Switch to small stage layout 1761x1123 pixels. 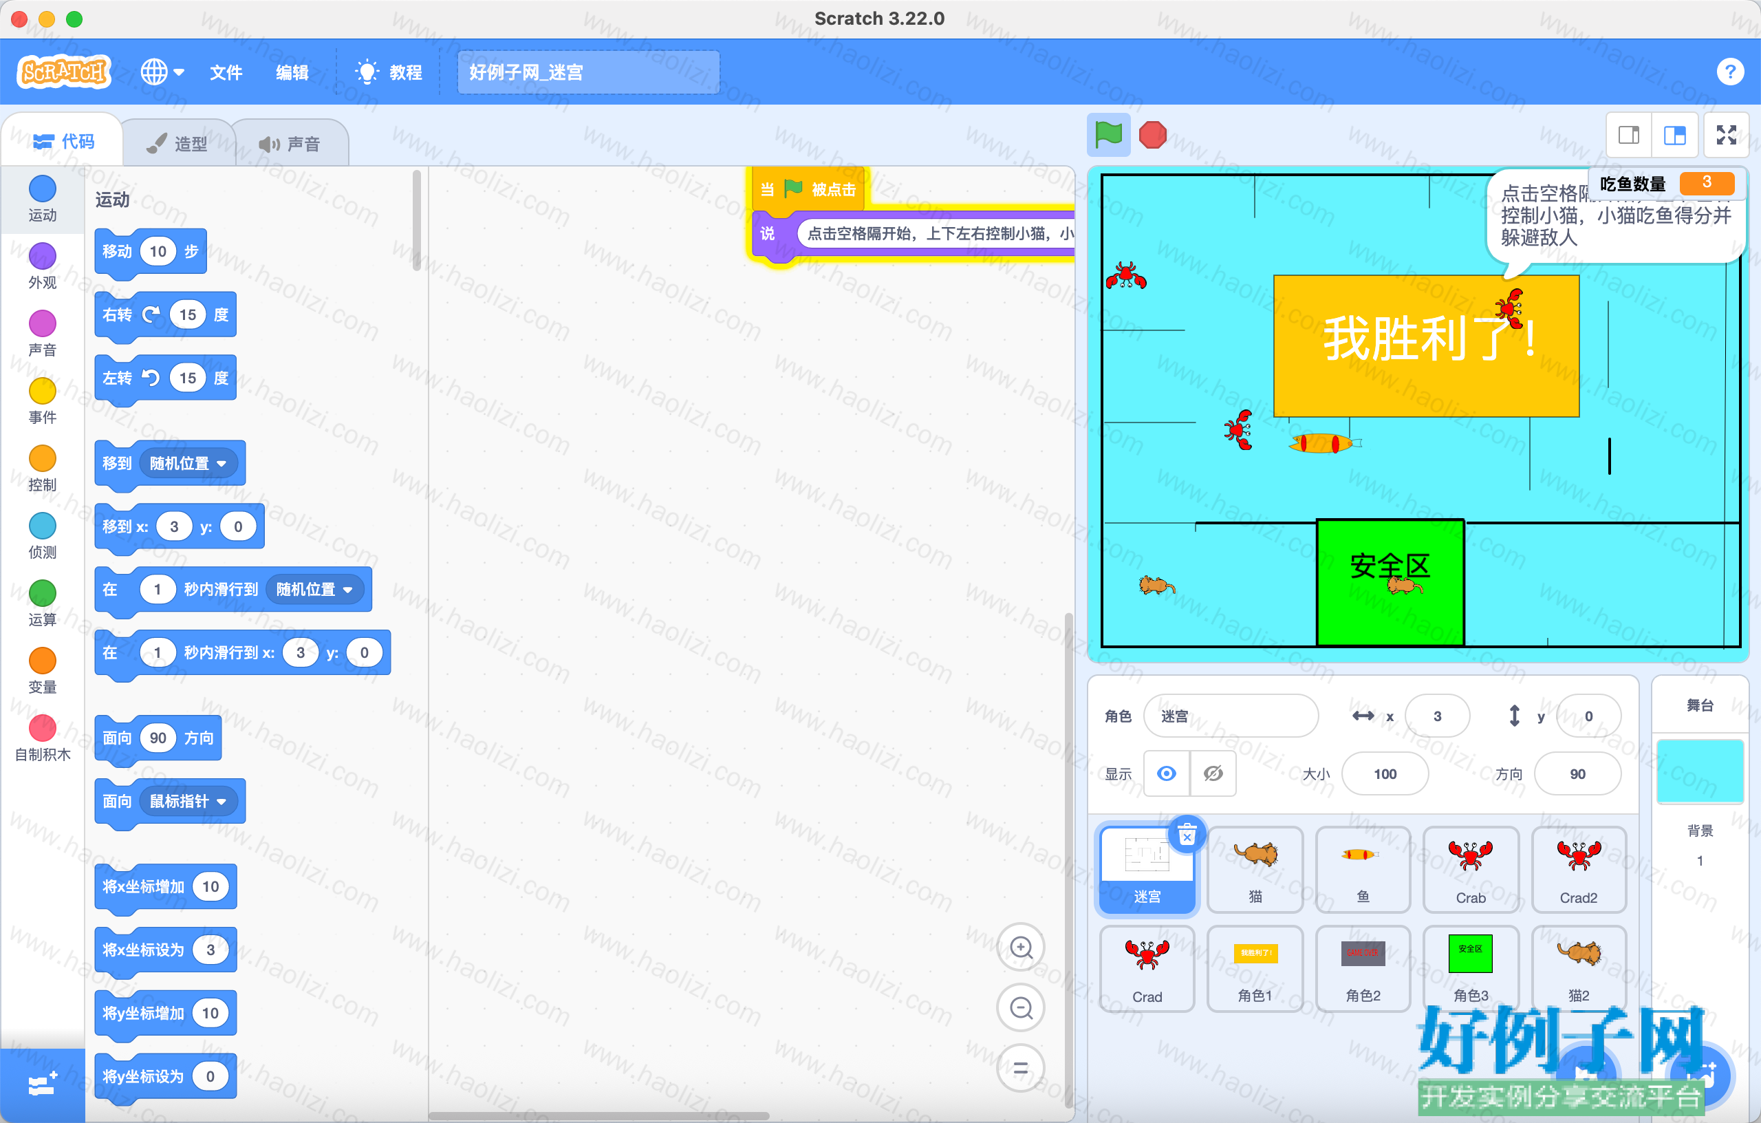[x=1629, y=135]
